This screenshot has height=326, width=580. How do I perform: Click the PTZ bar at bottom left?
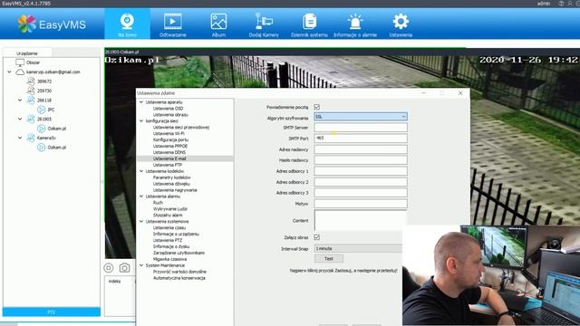click(x=52, y=312)
